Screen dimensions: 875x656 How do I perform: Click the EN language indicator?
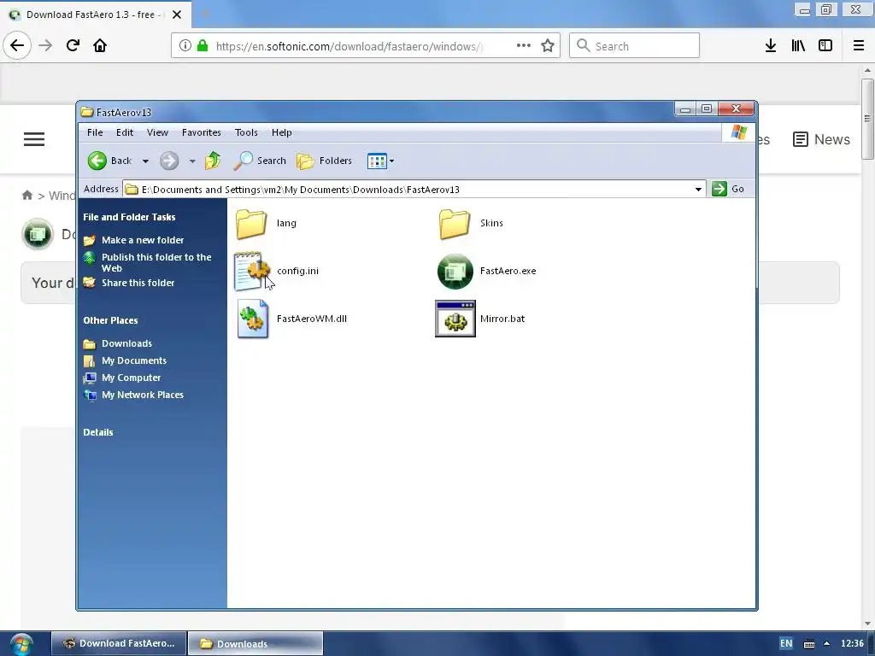tap(786, 643)
